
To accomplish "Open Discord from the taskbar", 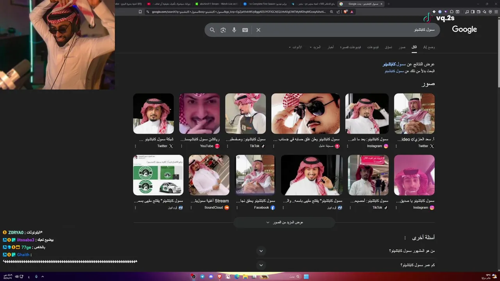I will tap(211, 277).
